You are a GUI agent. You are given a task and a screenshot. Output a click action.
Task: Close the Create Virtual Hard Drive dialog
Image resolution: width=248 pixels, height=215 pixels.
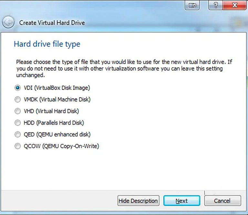pyautogui.click(x=235, y=5)
